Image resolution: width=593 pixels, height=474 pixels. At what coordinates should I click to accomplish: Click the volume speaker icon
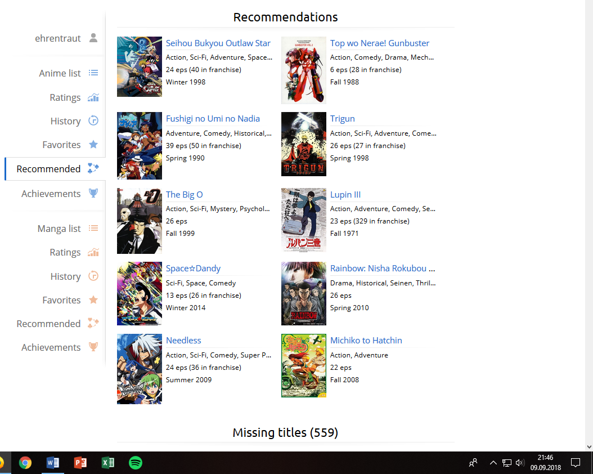click(520, 463)
